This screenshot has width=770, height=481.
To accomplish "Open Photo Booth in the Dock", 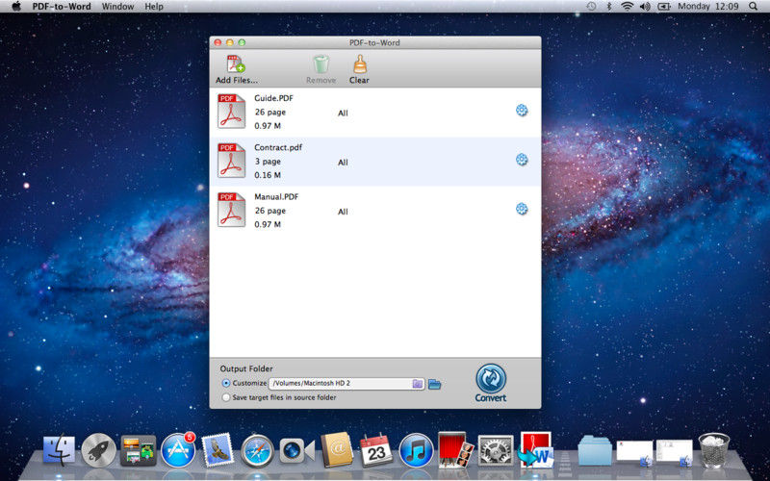I will [455, 449].
